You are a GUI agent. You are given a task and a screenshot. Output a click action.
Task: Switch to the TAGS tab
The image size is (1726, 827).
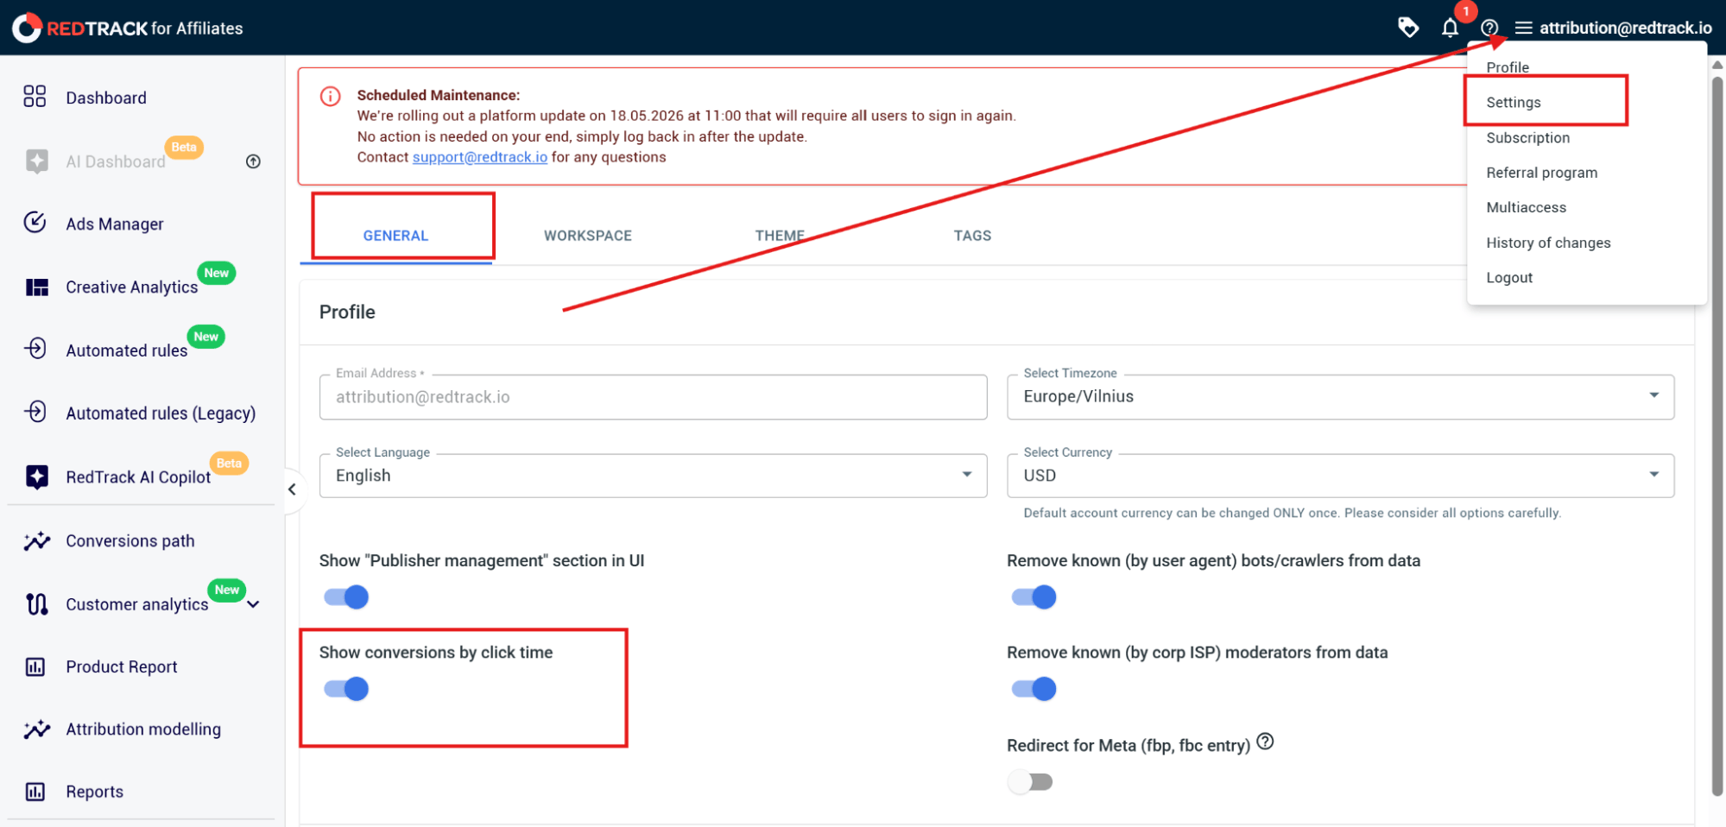pyautogui.click(x=972, y=236)
